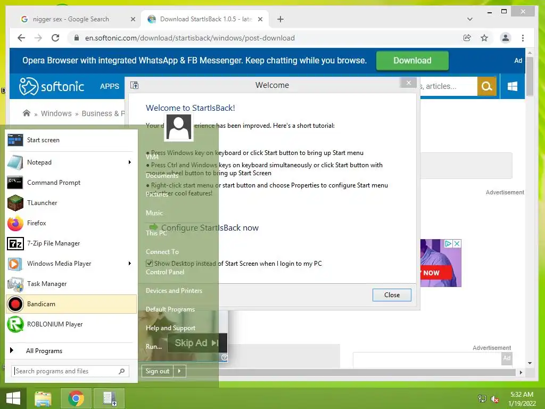The height and width of the screenshot is (409, 545).
Task: Click the Sign out button
Action: pyautogui.click(x=157, y=371)
